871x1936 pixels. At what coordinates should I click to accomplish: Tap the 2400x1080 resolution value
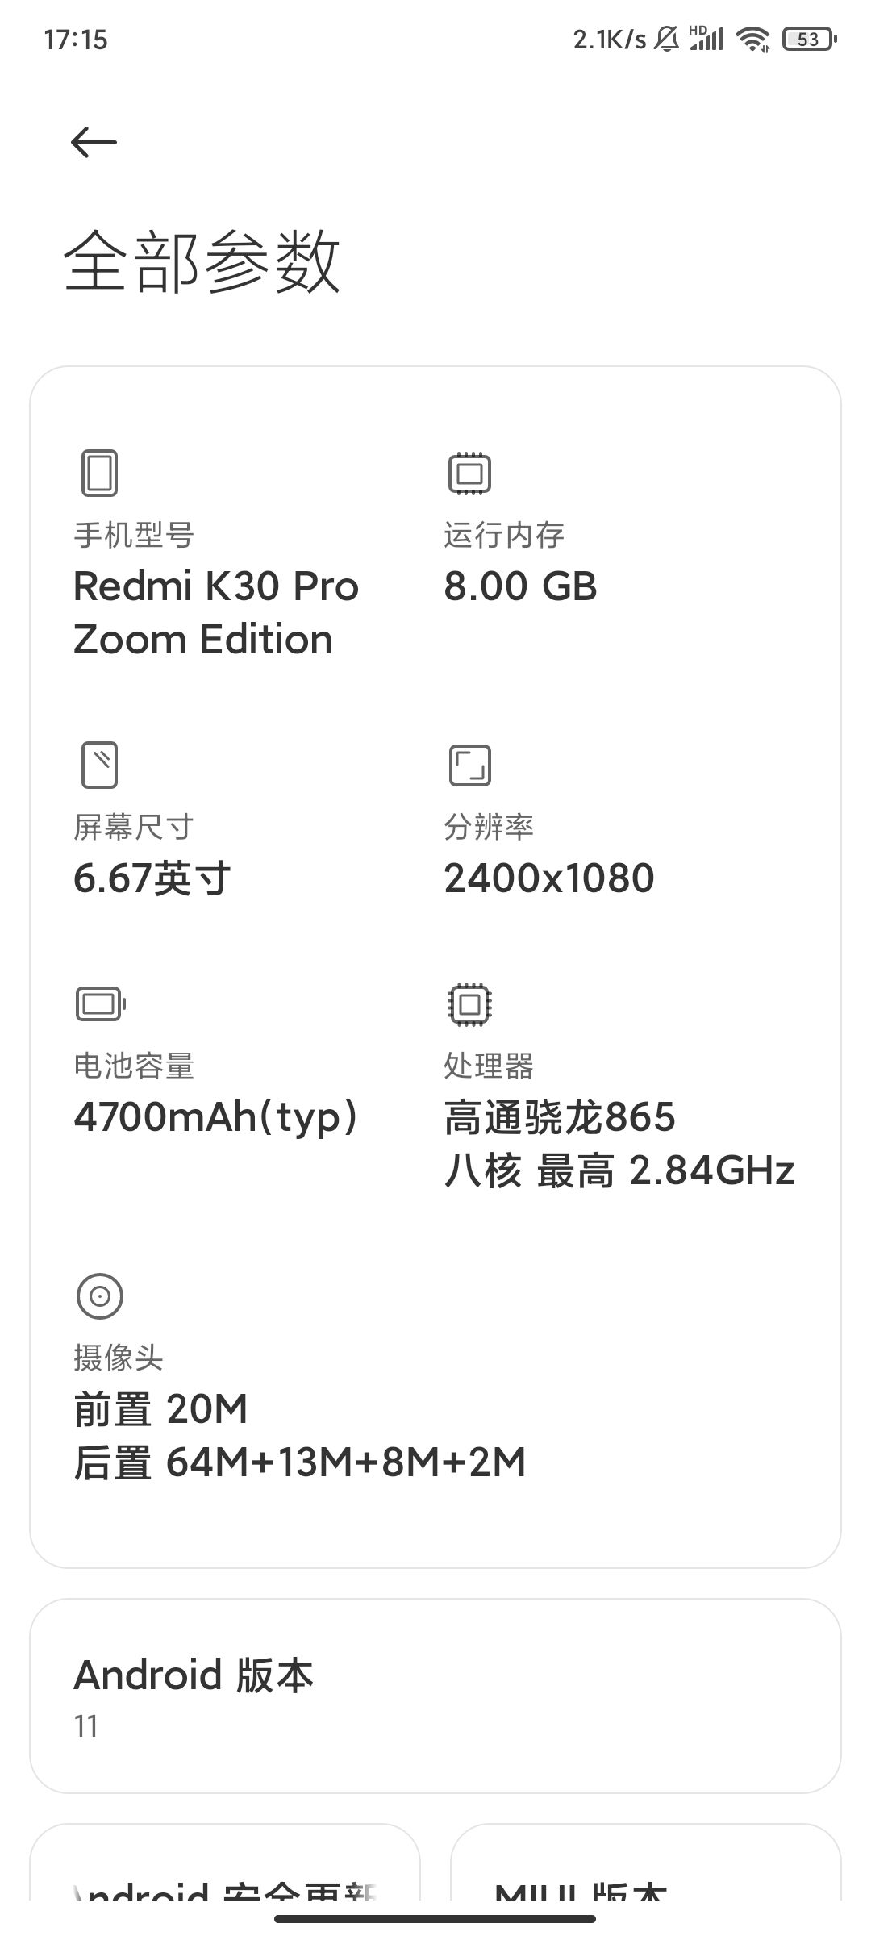(548, 878)
